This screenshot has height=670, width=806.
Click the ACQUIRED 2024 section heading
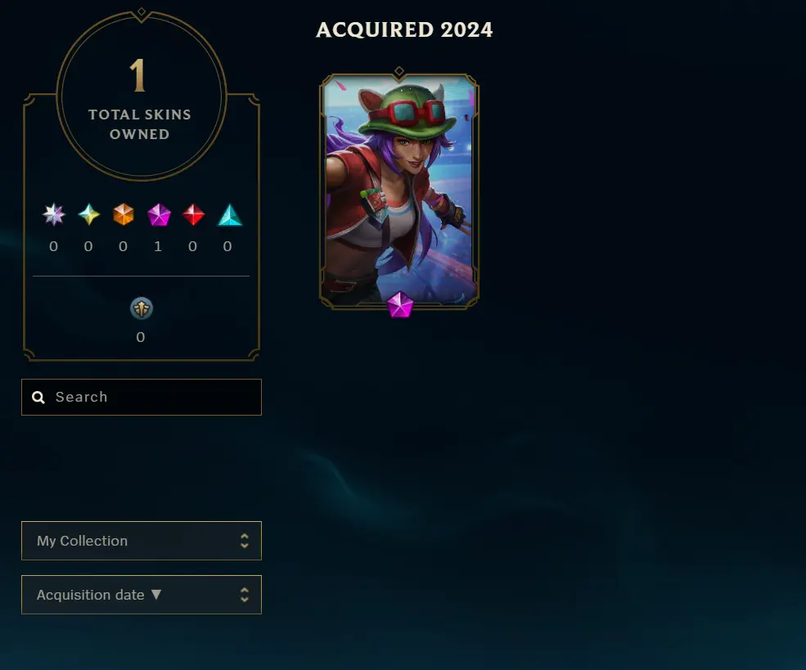tap(404, 29)
